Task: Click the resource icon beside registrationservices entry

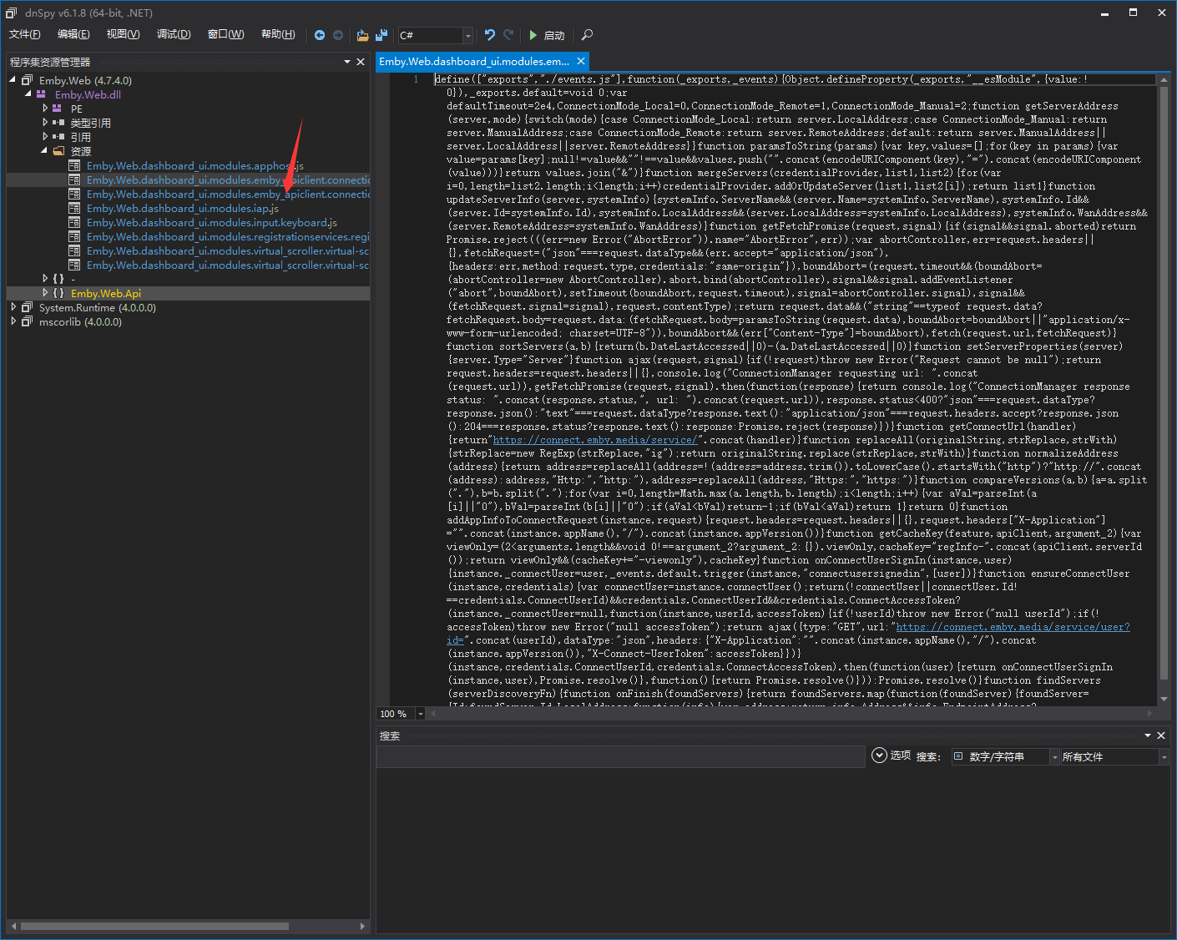Action: pos(74,236)
